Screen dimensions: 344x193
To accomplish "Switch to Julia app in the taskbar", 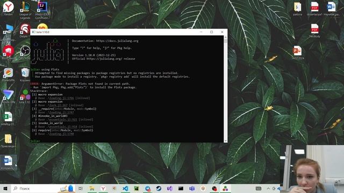I will (x=225, y=188).
